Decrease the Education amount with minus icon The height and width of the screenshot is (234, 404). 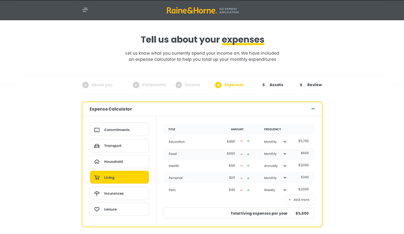(242, 141)
